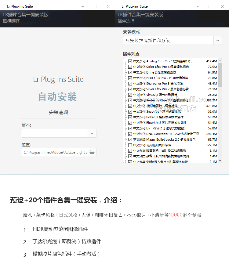The height and width of the screenshot is (257, 229).
Task: Toggle the checkbox on the 479.8M row
Action: [130, 106]
